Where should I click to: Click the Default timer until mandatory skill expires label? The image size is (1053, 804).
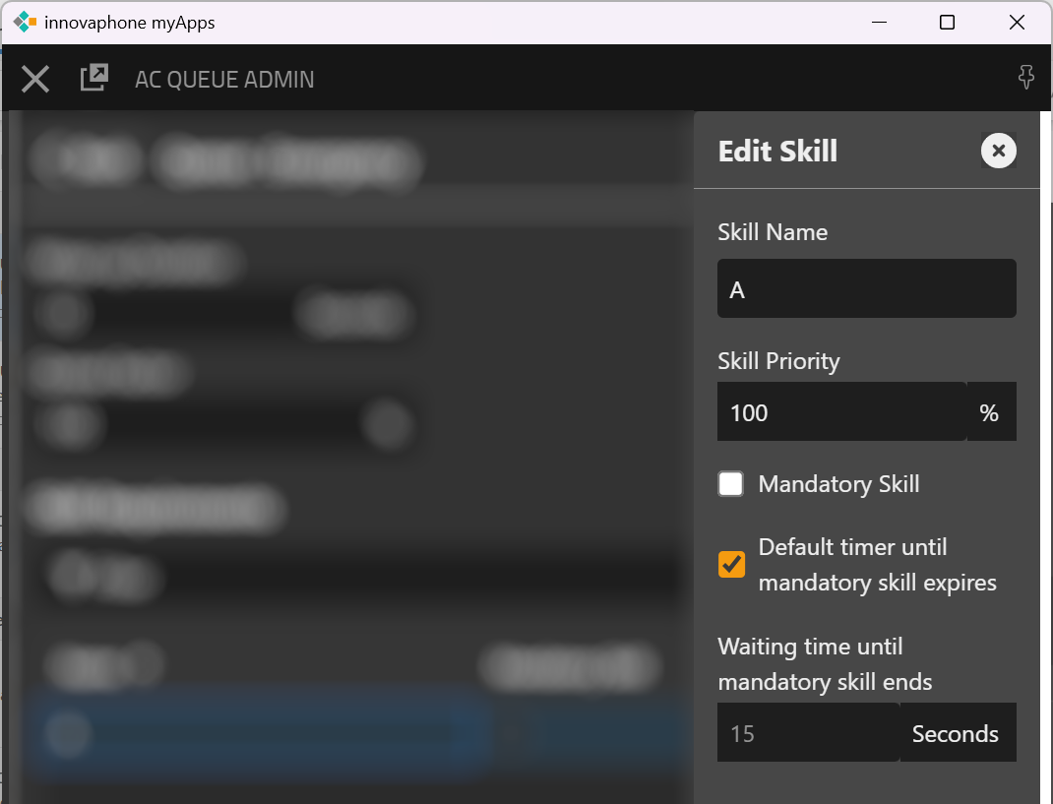click(x=877, y=565)
